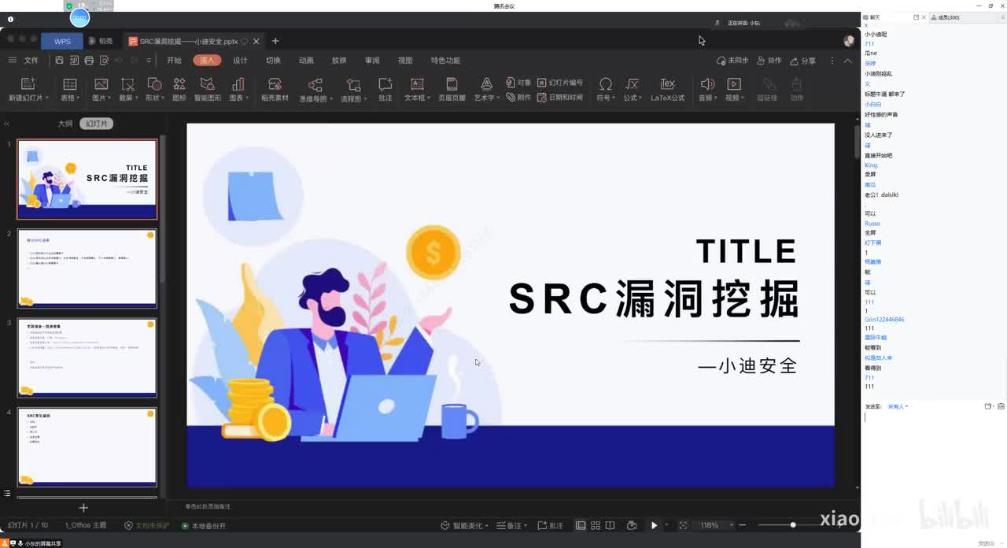Click the 分享 share button
The height and width of the screenshot is (548, 1007).
[x=803, y=61]
